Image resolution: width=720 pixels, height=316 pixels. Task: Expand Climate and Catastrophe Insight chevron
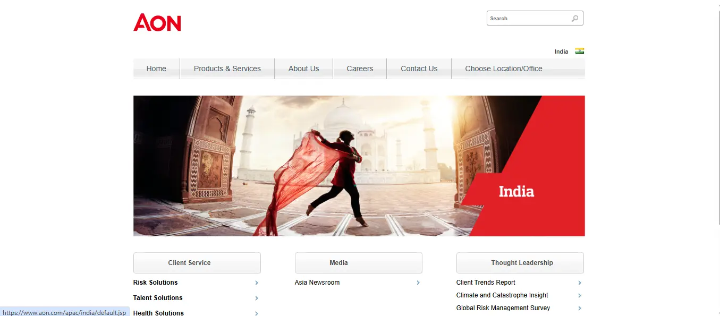click(580, 295)
